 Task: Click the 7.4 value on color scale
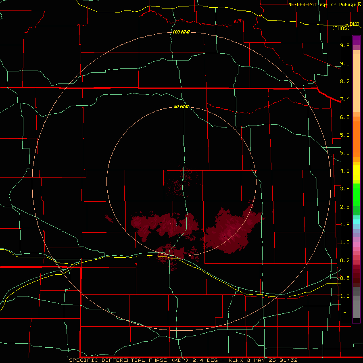pos(345,99)
